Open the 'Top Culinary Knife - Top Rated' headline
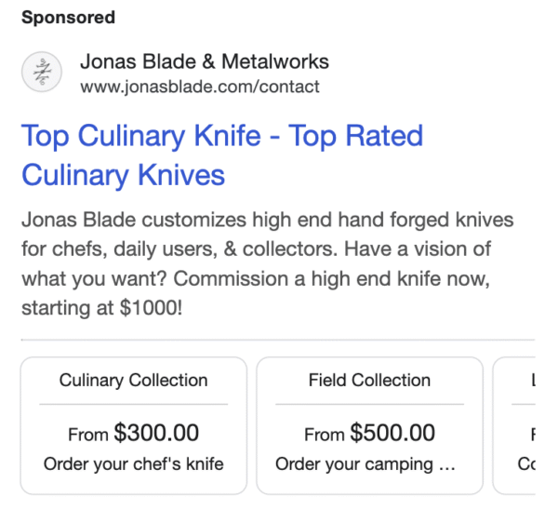Image resolution: width=558 pixels, height=510 pixels. point(221,137)
